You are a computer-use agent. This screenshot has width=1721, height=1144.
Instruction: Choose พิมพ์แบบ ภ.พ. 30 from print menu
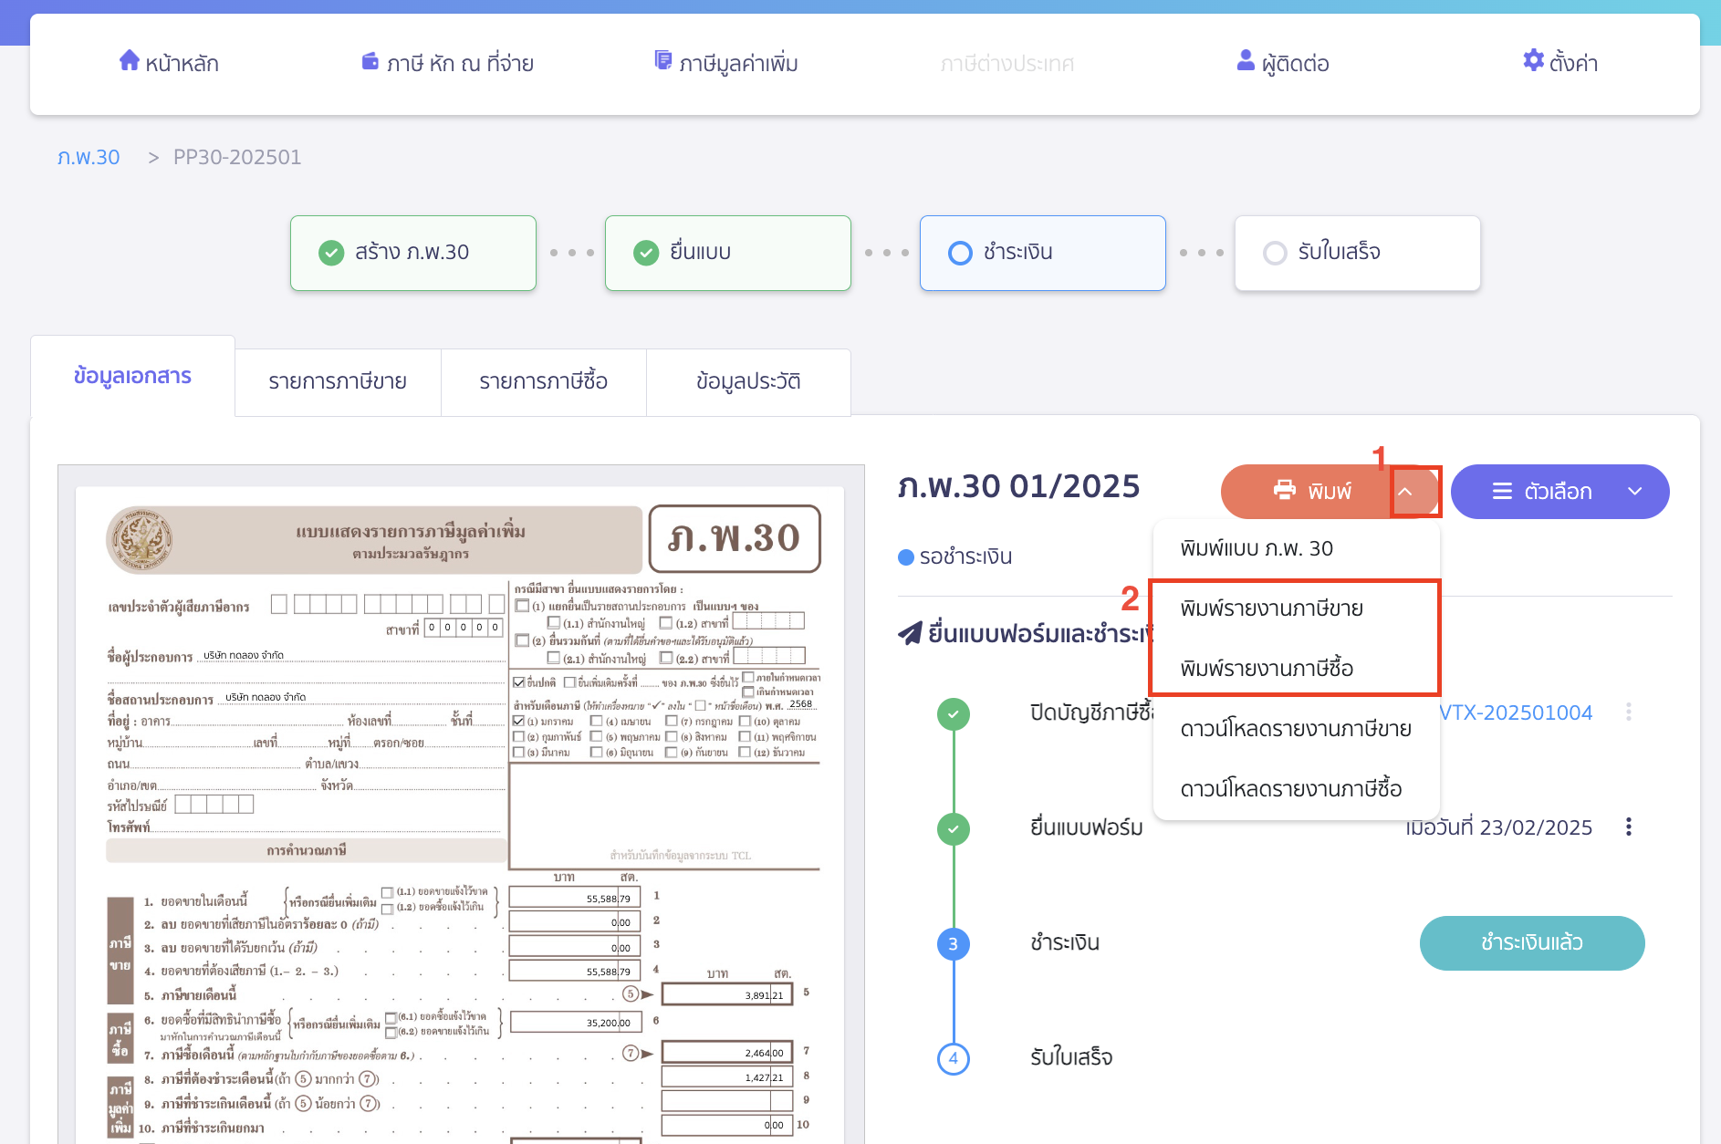pos(1256,548)
